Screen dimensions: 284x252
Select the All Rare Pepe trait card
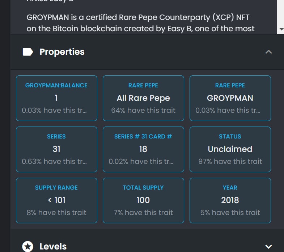143,98
